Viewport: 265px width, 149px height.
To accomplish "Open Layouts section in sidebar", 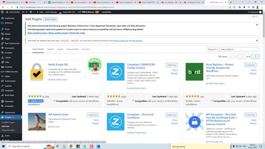I will click(x=8, y=86).
